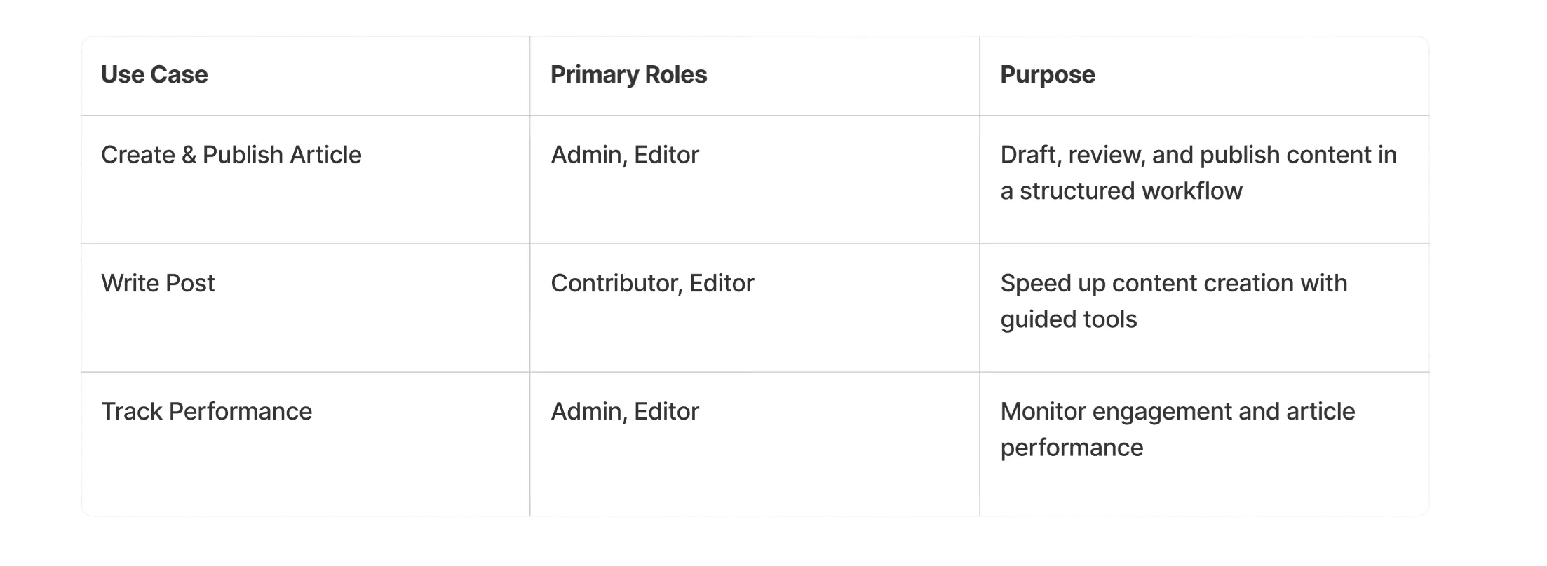
Task: Click Contributor in the Write Post row
Action: pyautogui.click(x=615, y=283)
